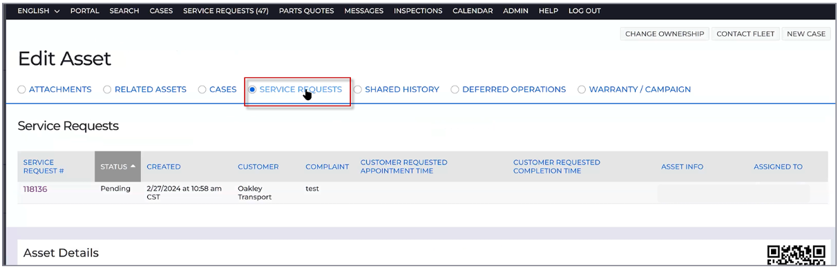Image resolution: width=838 pixels, height=268 pixels.
Task: Click the Change Ownership button
Action: pyautogui.click(x=665, y=34)
